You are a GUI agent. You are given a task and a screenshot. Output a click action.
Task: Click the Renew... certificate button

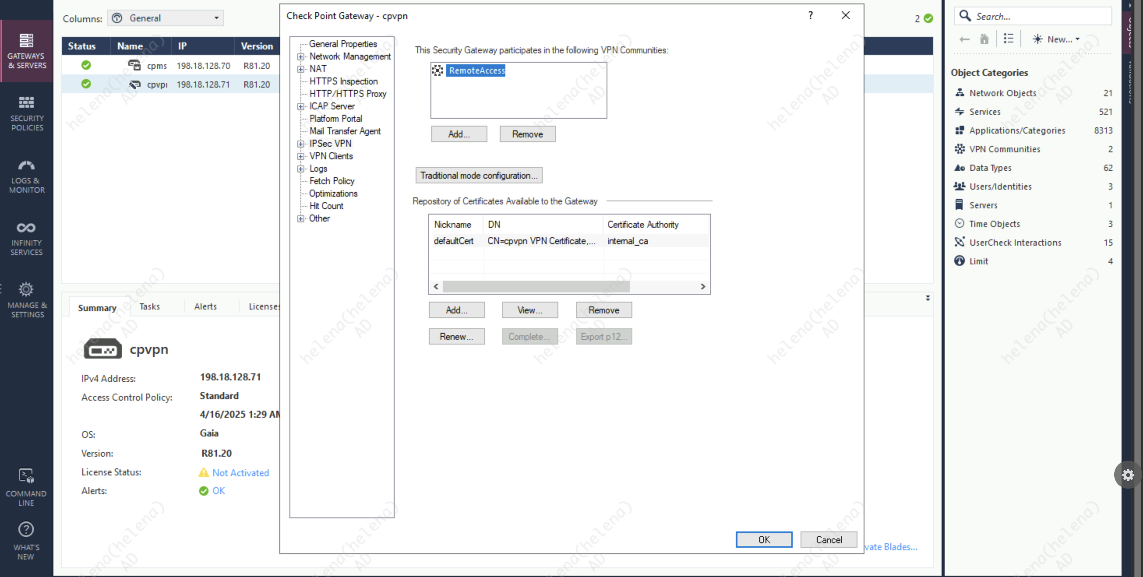pos(456,337)
